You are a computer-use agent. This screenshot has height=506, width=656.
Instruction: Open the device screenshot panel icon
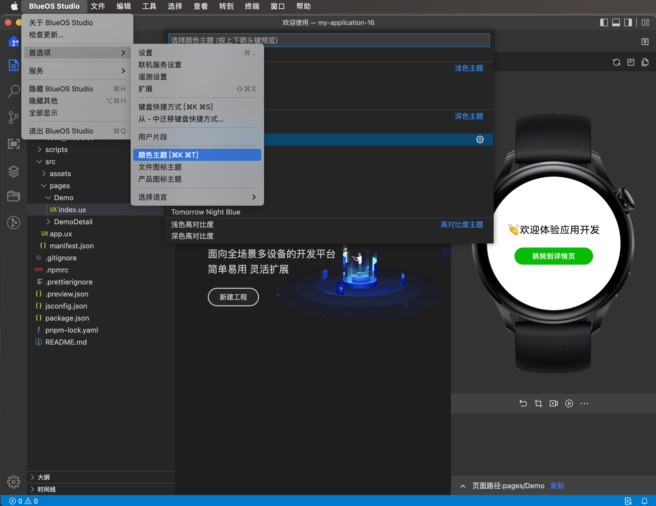point(13,144)
